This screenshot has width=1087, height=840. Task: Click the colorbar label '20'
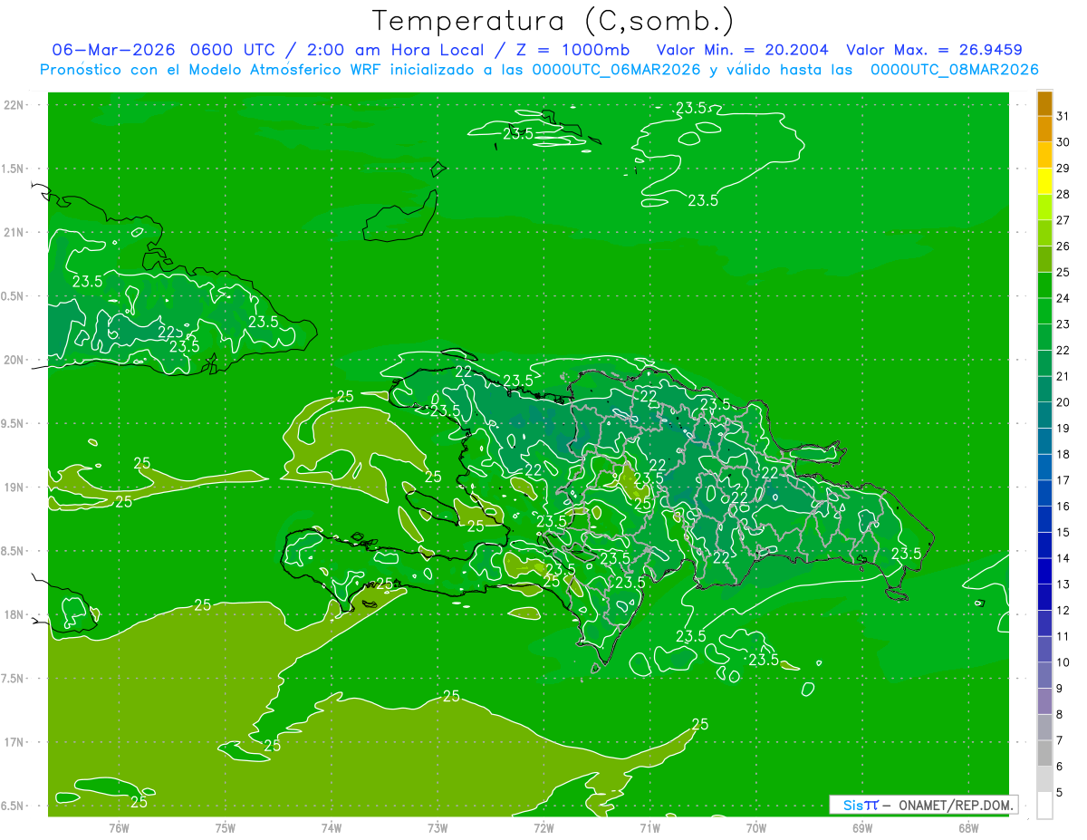pos(1063,401)
